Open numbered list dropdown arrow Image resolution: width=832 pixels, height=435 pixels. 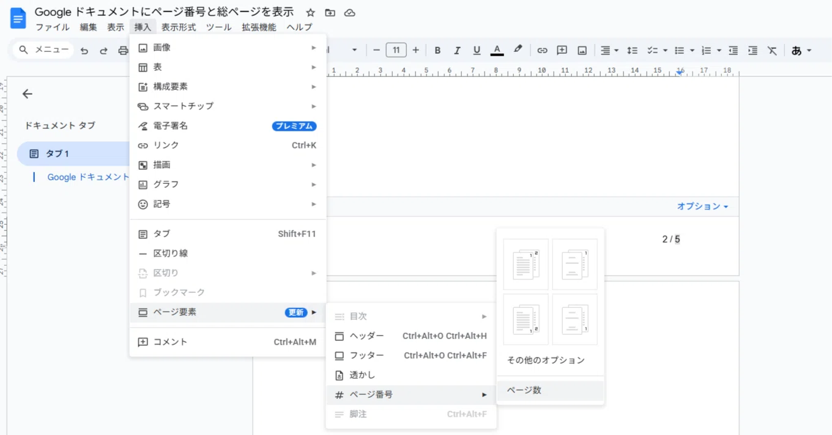point(719,50)
